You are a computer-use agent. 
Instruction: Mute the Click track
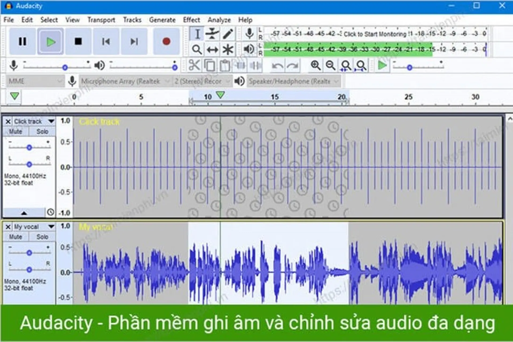tap(16, 131)
